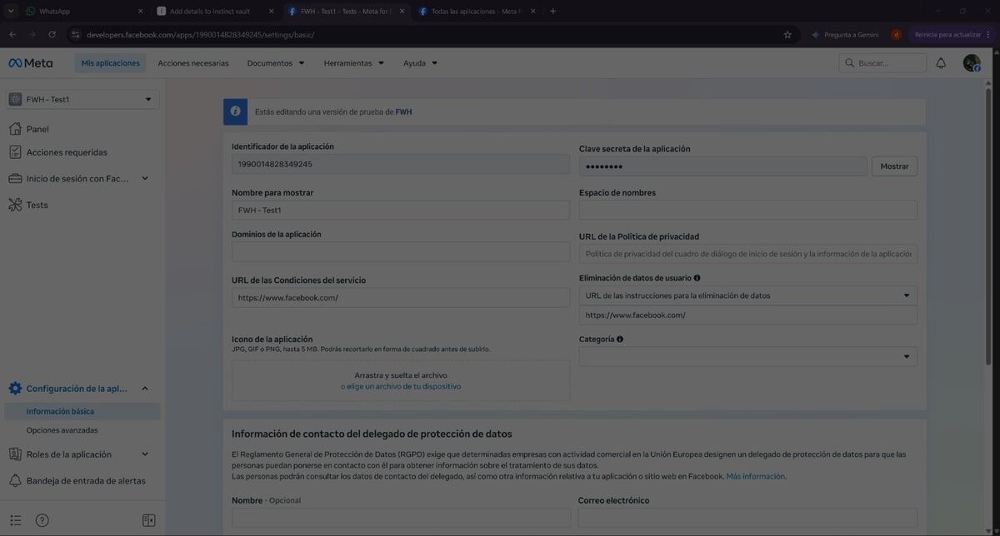The image size is (1000, 536).
Task: Click the Dominios de la aplicación field
Action: click(x=401, y=252)
